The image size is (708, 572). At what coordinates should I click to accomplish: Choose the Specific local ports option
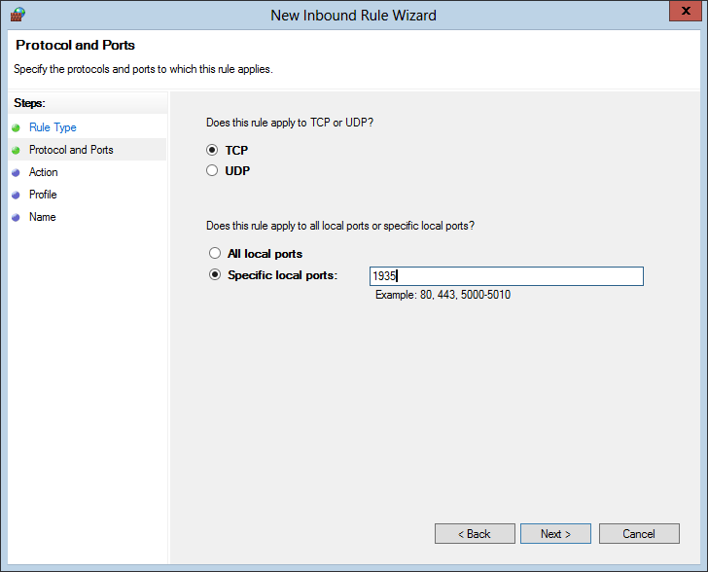[215, 274]
